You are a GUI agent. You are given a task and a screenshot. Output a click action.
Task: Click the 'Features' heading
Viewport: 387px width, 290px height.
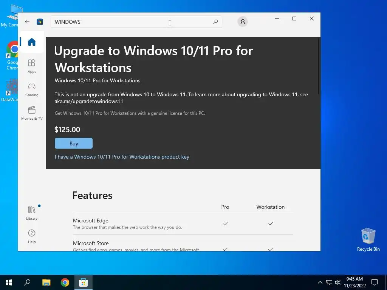coord(92,195)
